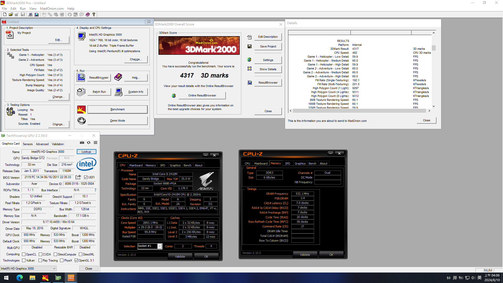Click the Save Project button
503x283 pixels.
point(268,47)
